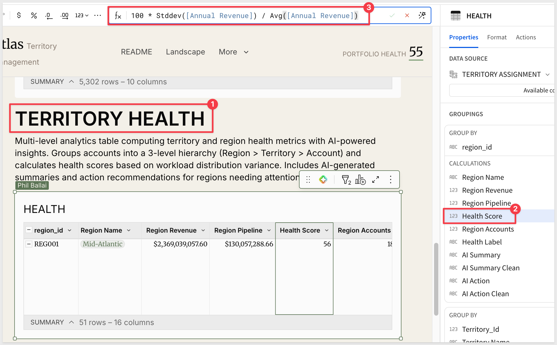Click the Available columns field
The width and height of the screenshot is (557, 345).
502,90
